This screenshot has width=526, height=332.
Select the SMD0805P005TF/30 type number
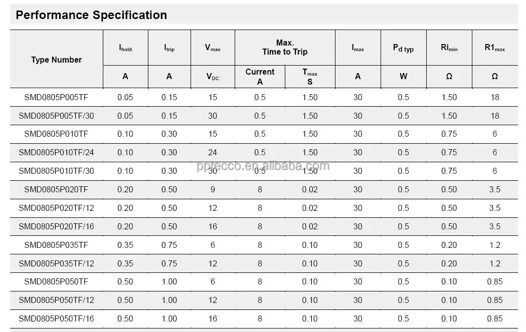56,116
